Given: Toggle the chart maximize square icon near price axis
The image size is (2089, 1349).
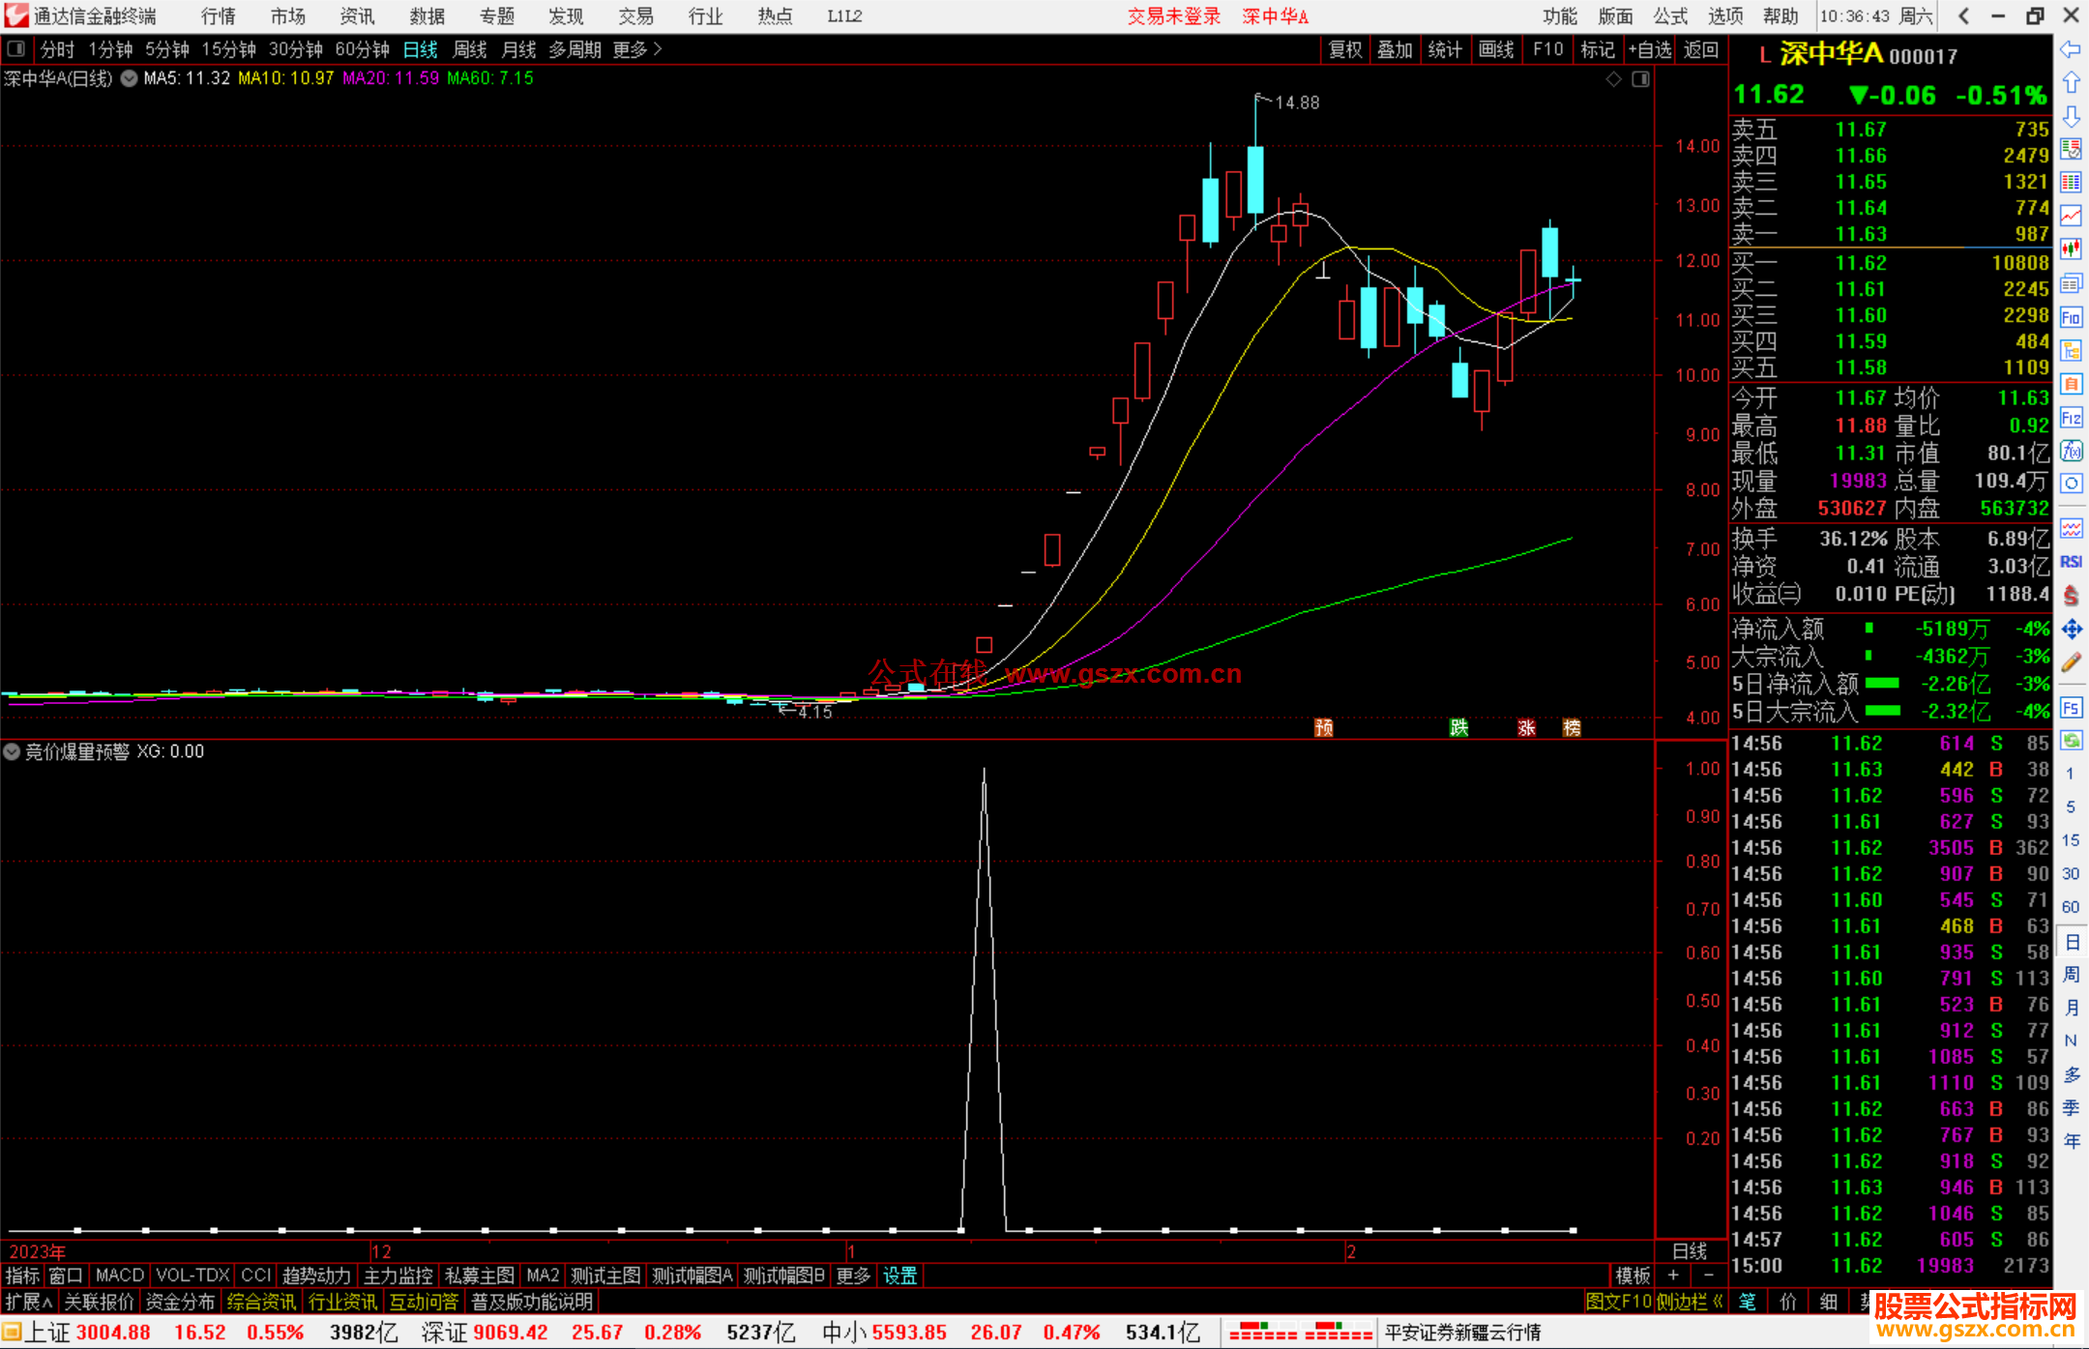Looking at the screenshot, I should tap(1640, 79).
